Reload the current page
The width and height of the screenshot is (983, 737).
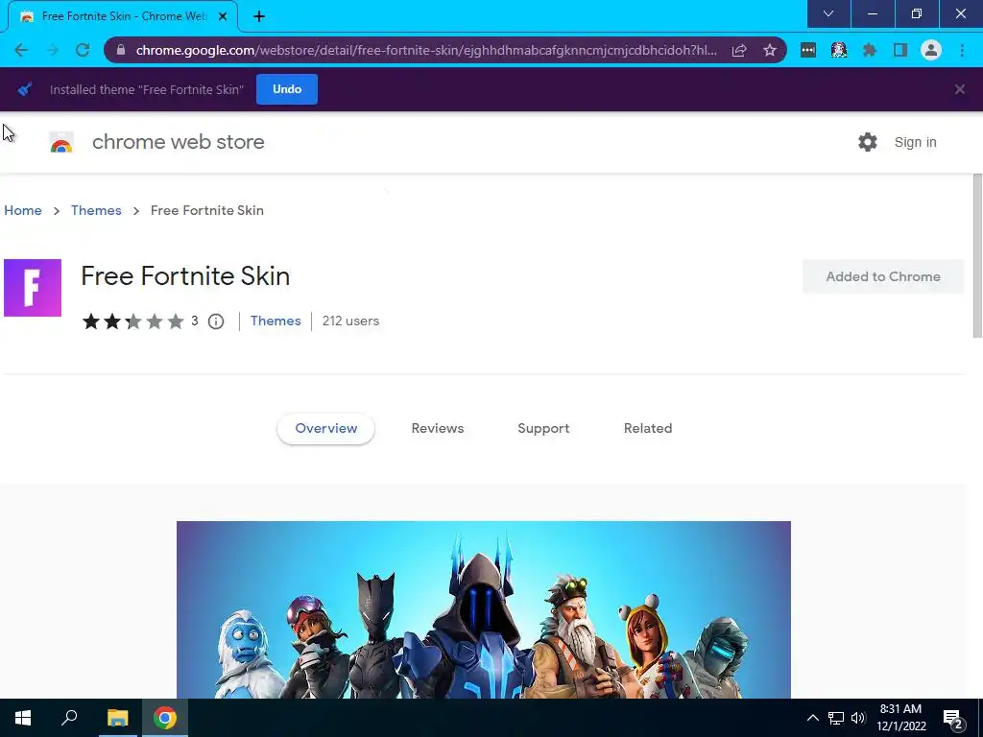[x=83, y=50]
